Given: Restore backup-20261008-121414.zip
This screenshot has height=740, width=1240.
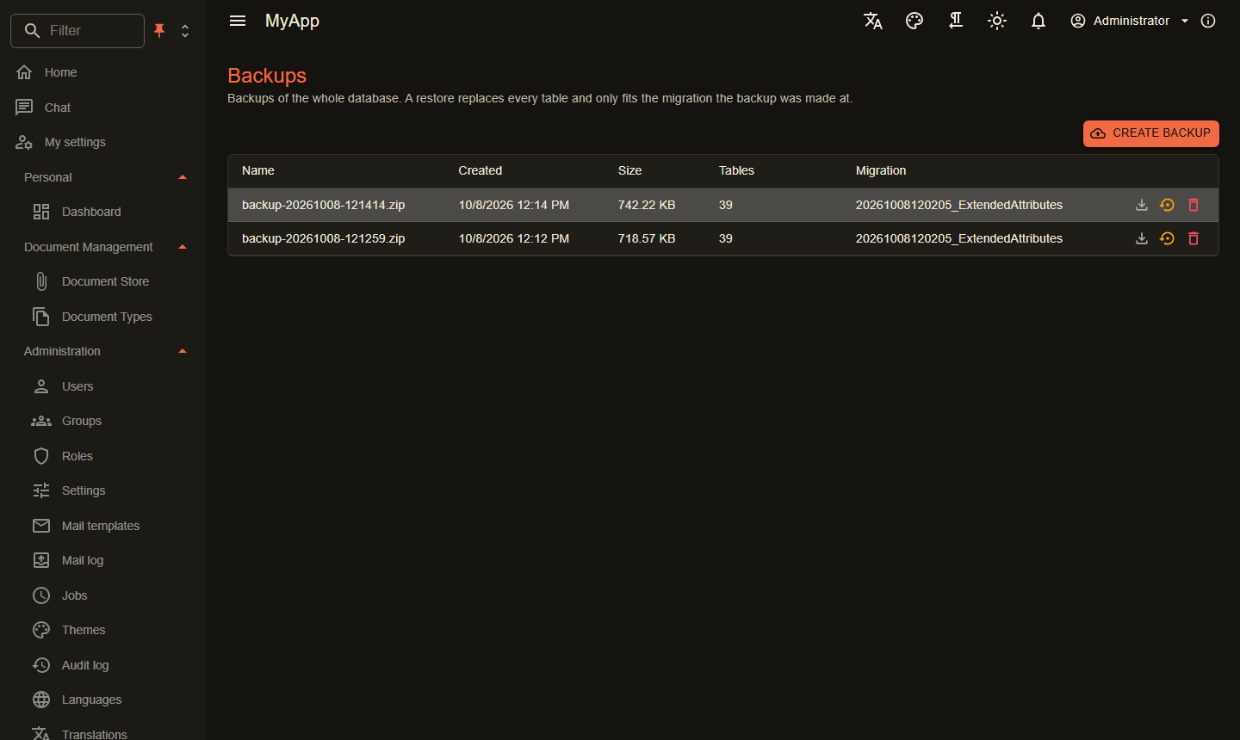Looking at the screenshot, I should (1168, 205).
